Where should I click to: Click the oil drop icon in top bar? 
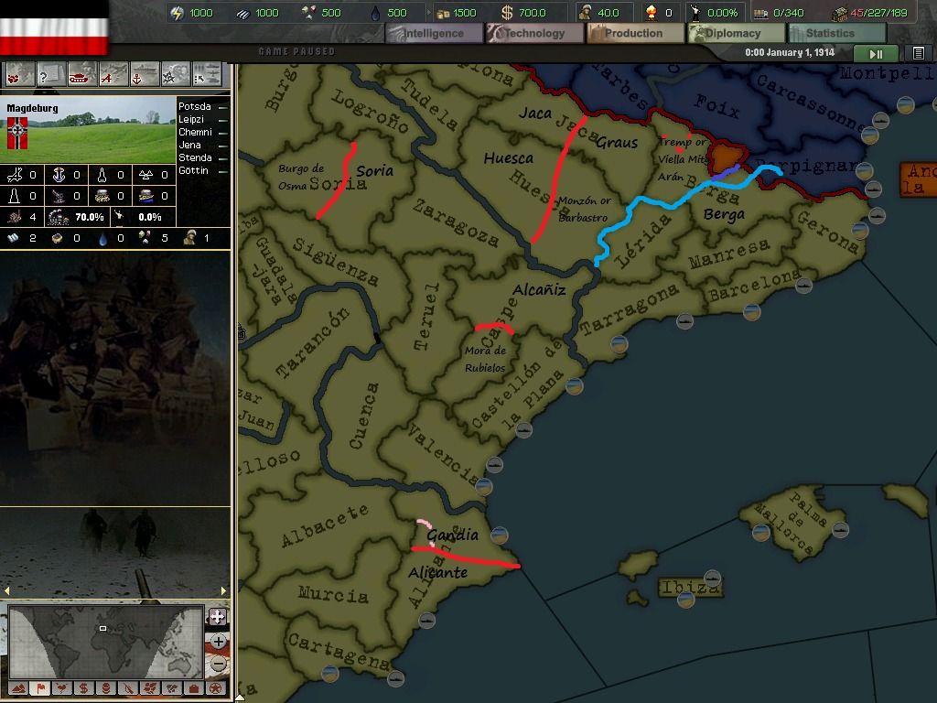[x=375, y=13]
